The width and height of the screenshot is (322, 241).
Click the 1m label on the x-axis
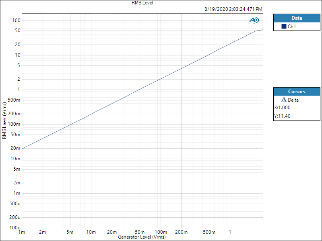click(22, 232)
